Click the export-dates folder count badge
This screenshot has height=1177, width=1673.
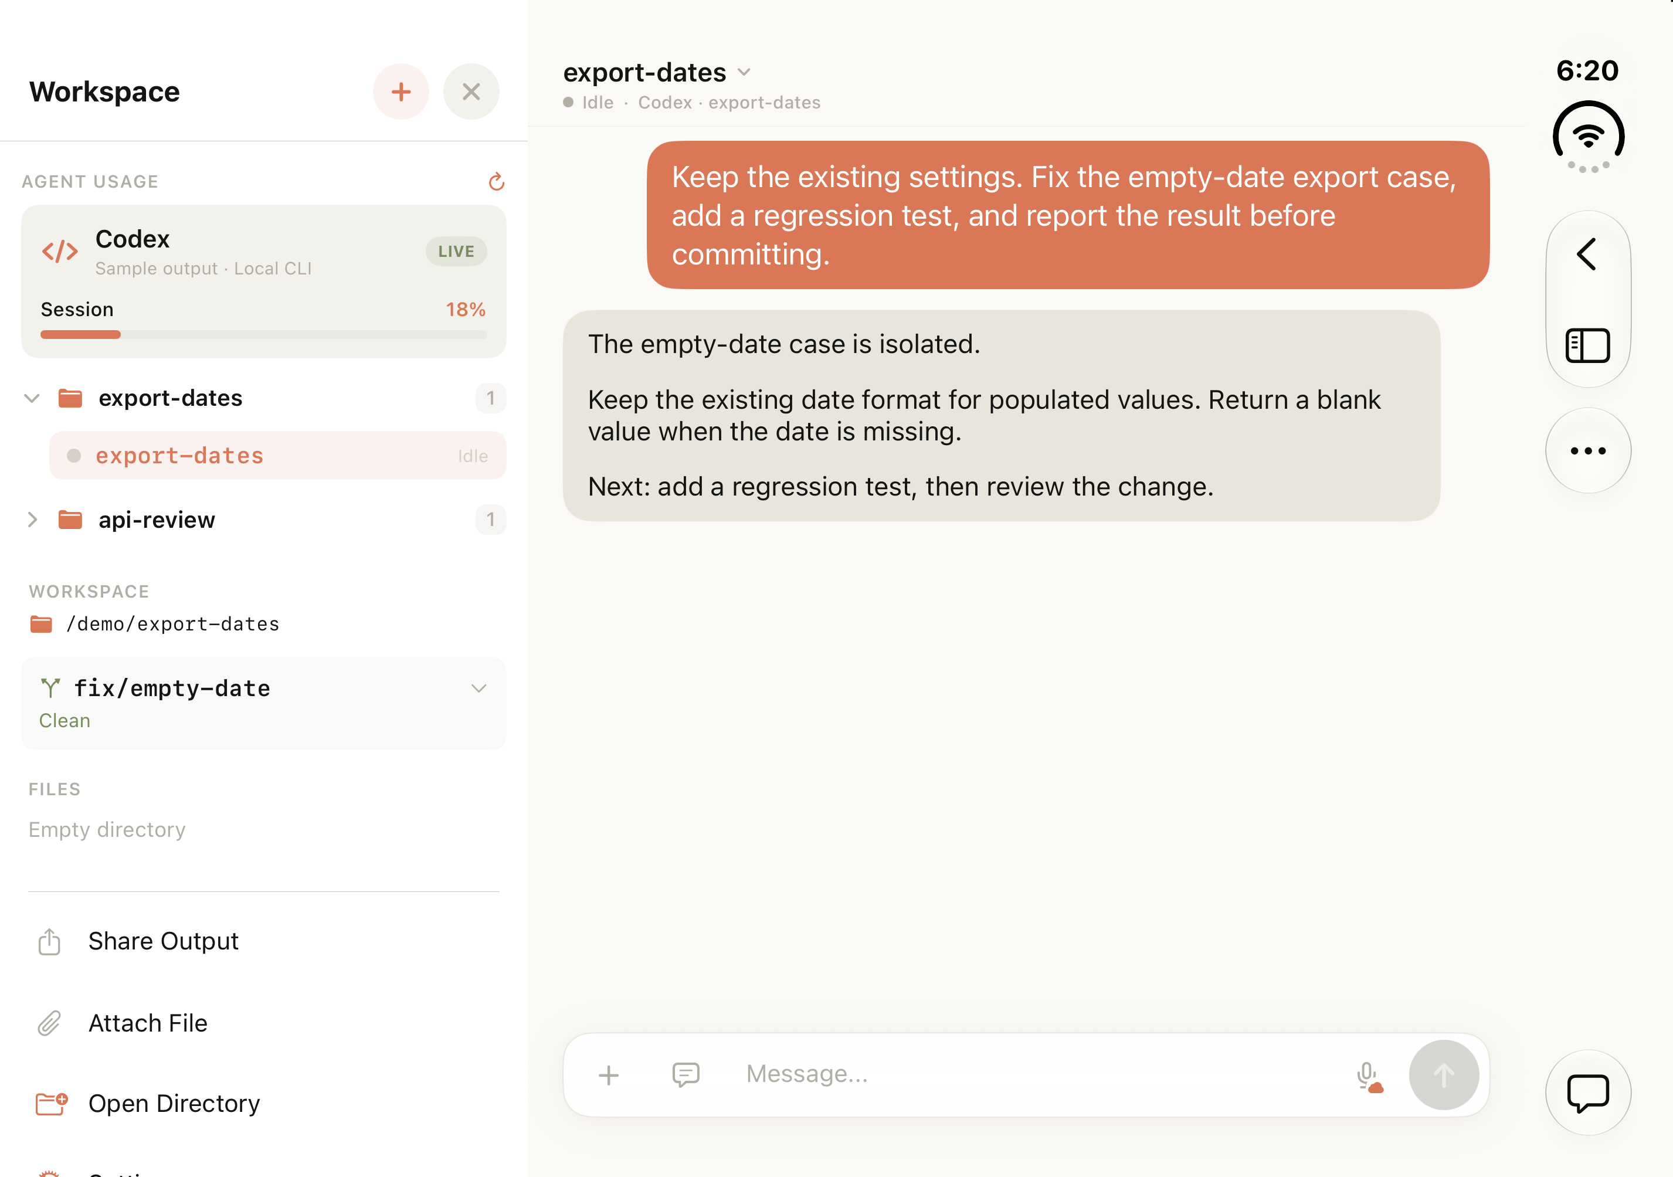click(x=490, y=399)
